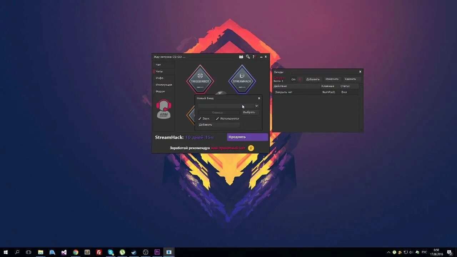457x257 pixels.
Task: Open the Инструкция sidebar tab
Action: (x=164, y=85)
